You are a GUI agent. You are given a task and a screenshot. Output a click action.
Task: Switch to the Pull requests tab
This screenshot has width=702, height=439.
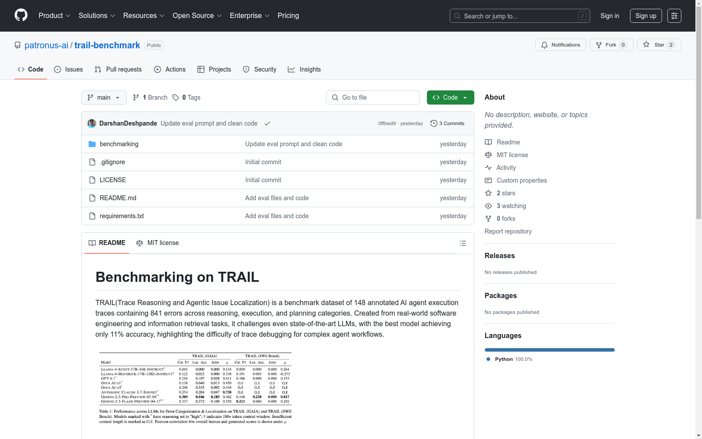click(x=118, y=69)
